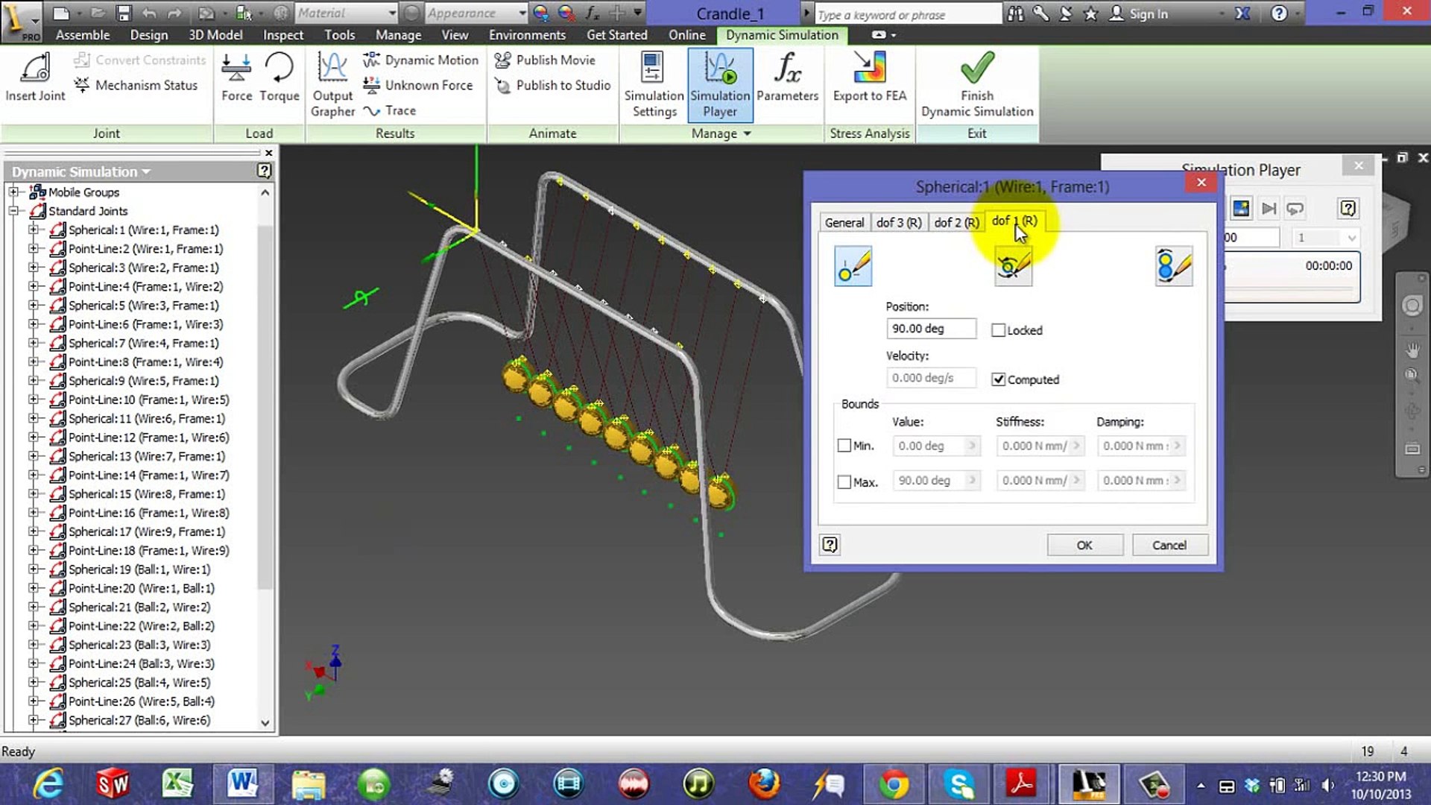Click the Insert Joint icon
Screen dimensions: 1431x805
(x=34, y=69)
